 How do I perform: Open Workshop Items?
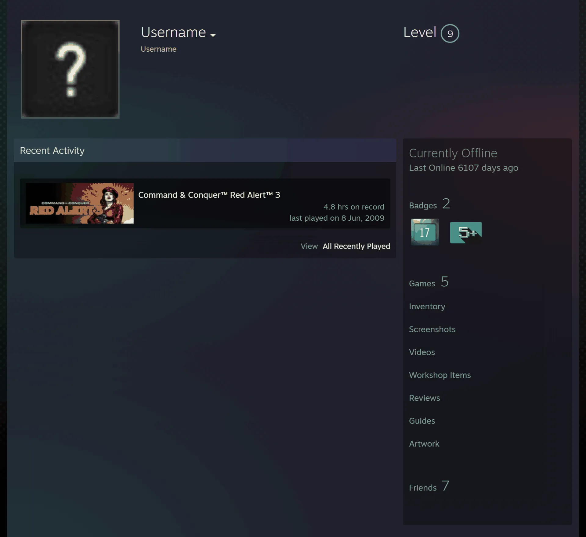click(x=440, y=375)
